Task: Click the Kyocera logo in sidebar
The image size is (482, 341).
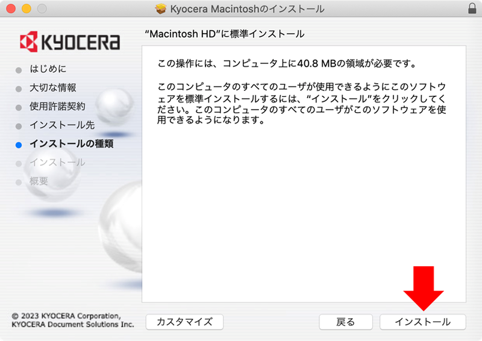Action: (x=70, y=42)
